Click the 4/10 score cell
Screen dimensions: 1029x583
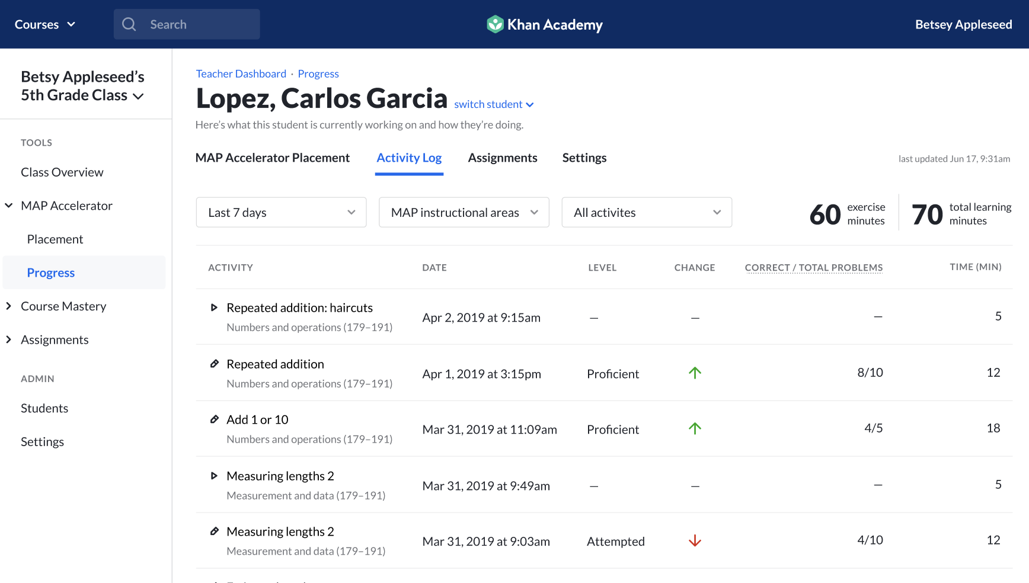(870, 540)
